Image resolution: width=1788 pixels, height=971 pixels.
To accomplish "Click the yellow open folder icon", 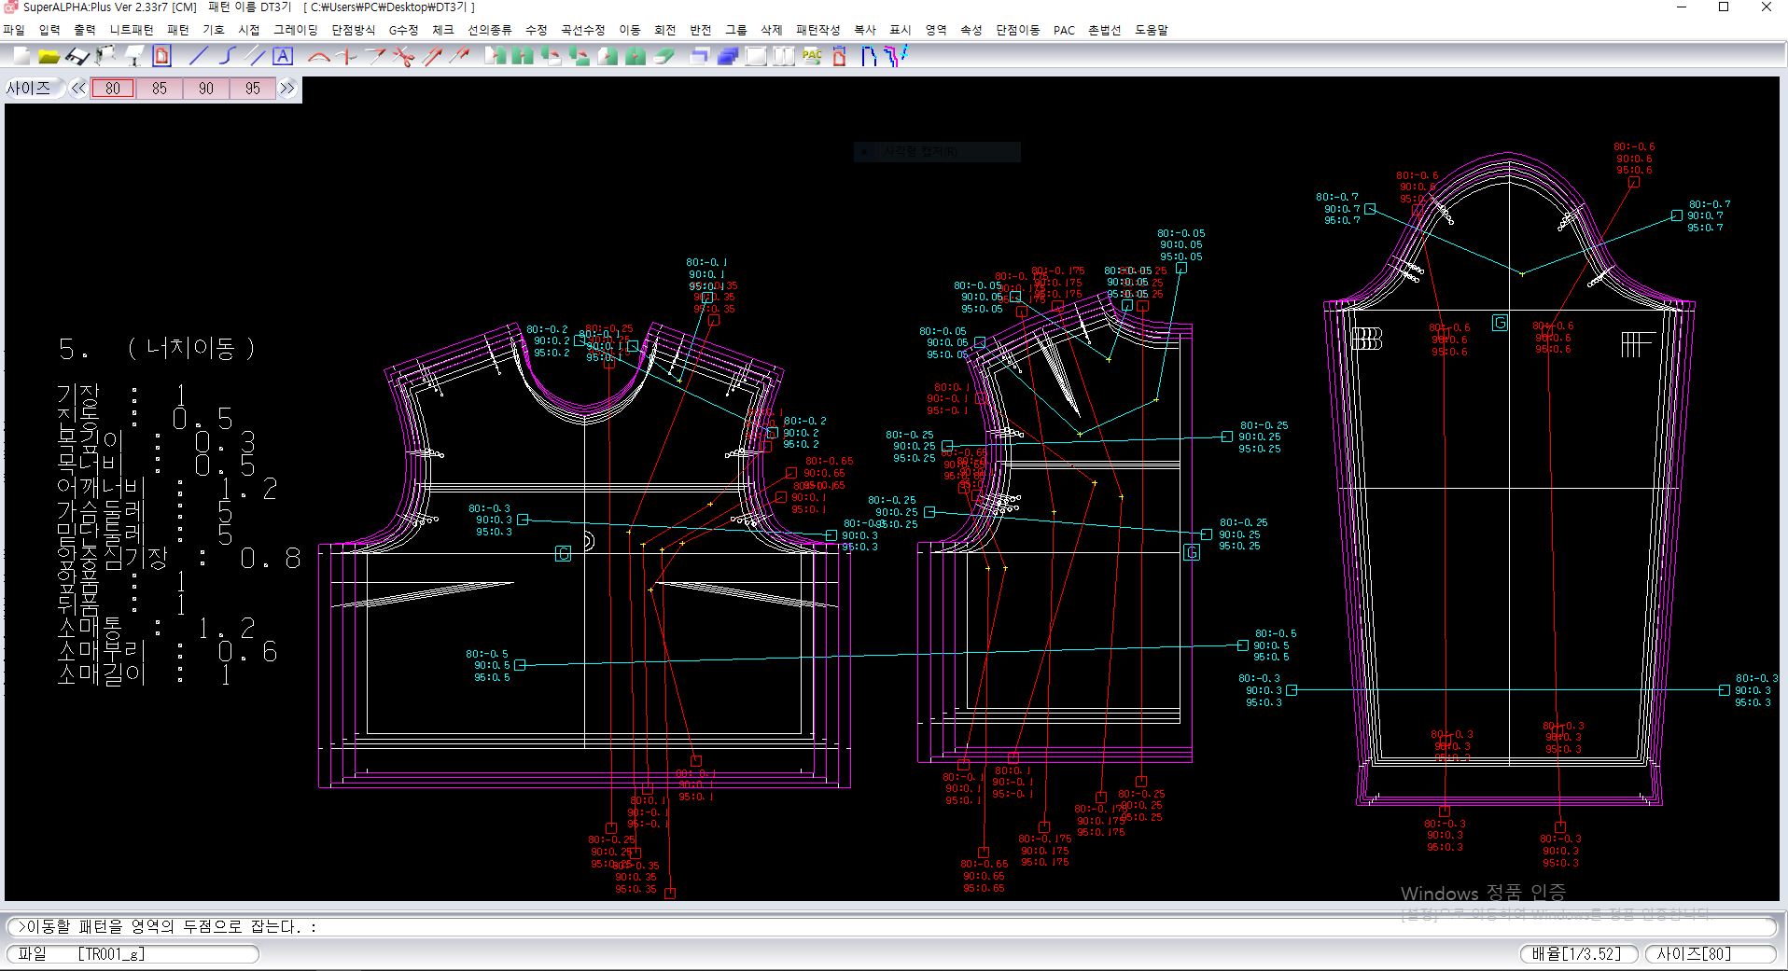I will [49, 57].
